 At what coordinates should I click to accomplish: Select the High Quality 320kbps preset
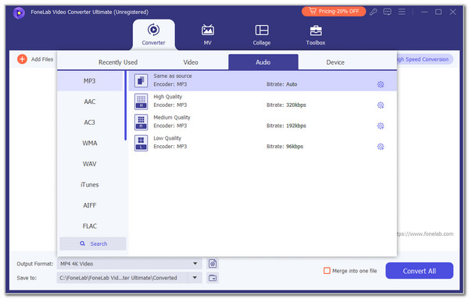(x=263, y=101)
